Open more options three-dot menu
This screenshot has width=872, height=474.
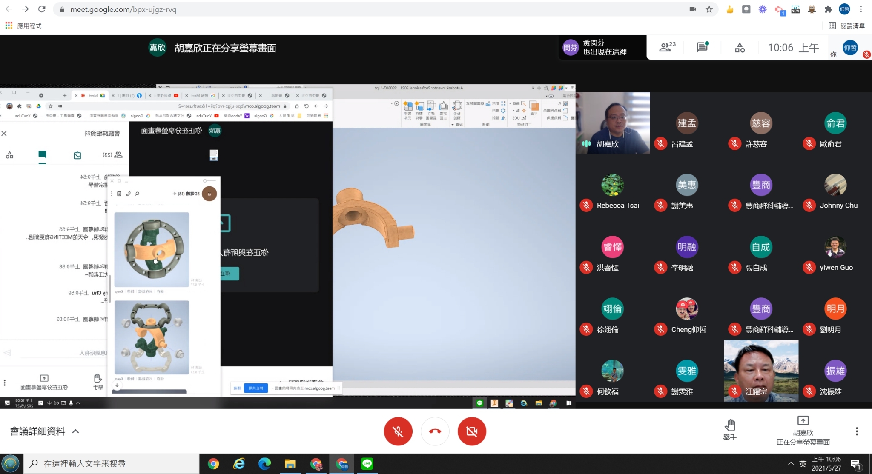857,431
